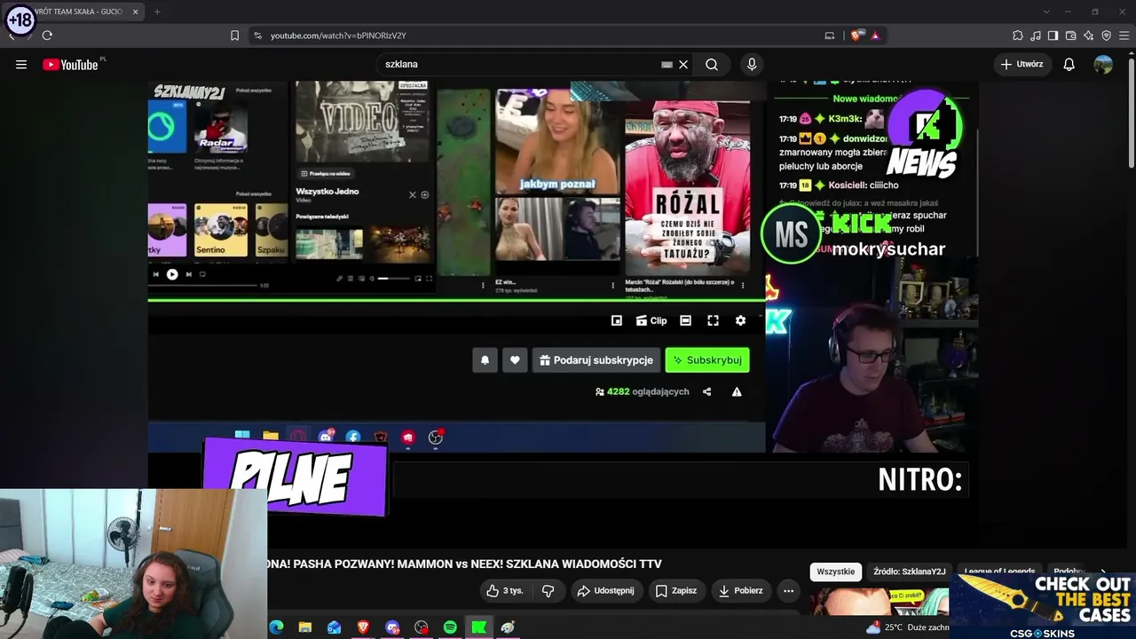Toggle the browser sidebar panel
Image resolution: width=1136 pixels, height=639 pixels.
click(1053, 35)
